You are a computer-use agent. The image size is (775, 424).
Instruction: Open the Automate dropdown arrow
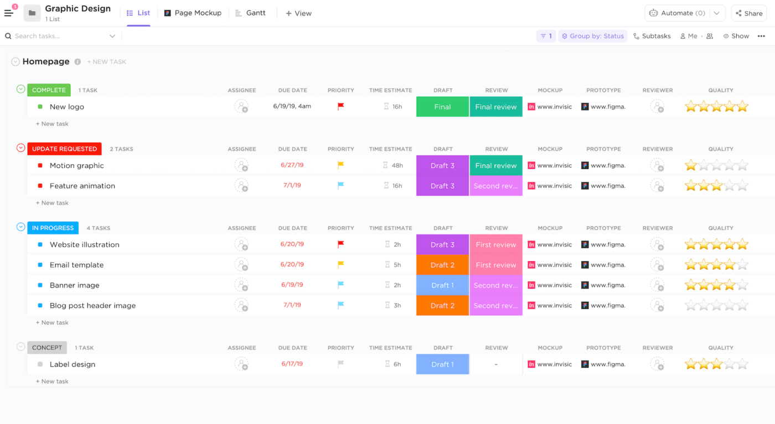point(717,13)
